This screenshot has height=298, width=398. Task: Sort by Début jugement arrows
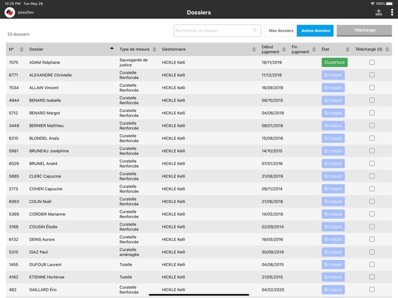[284, 49]
